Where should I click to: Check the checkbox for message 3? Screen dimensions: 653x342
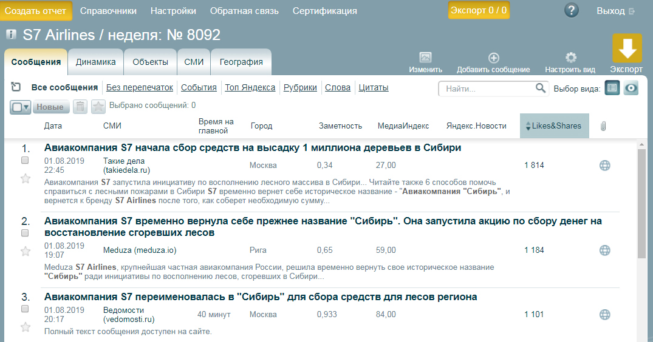25,309
